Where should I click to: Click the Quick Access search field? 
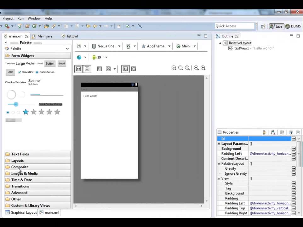[x=235, y=26]
